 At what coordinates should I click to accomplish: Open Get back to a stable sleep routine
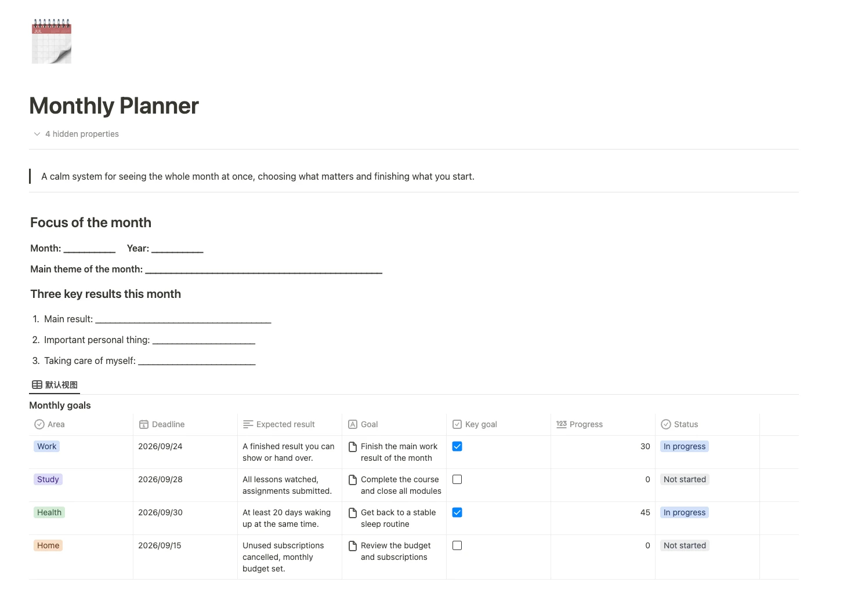pyautogui.click(x=398, y=518)
